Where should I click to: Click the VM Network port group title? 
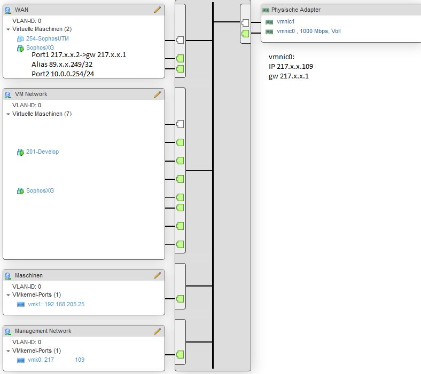pyautogui.click(x=31, y=94)
